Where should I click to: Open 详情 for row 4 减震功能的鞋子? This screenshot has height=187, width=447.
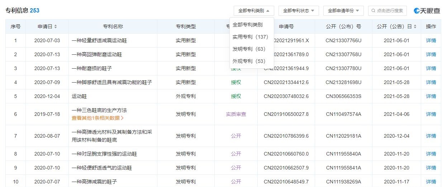(x=431, y=82)
